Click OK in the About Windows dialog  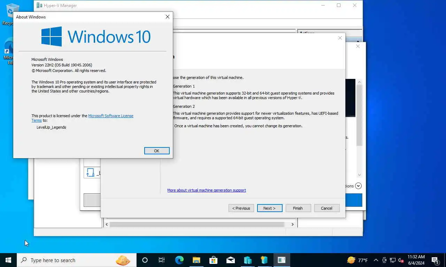click(x=157, y=151)
